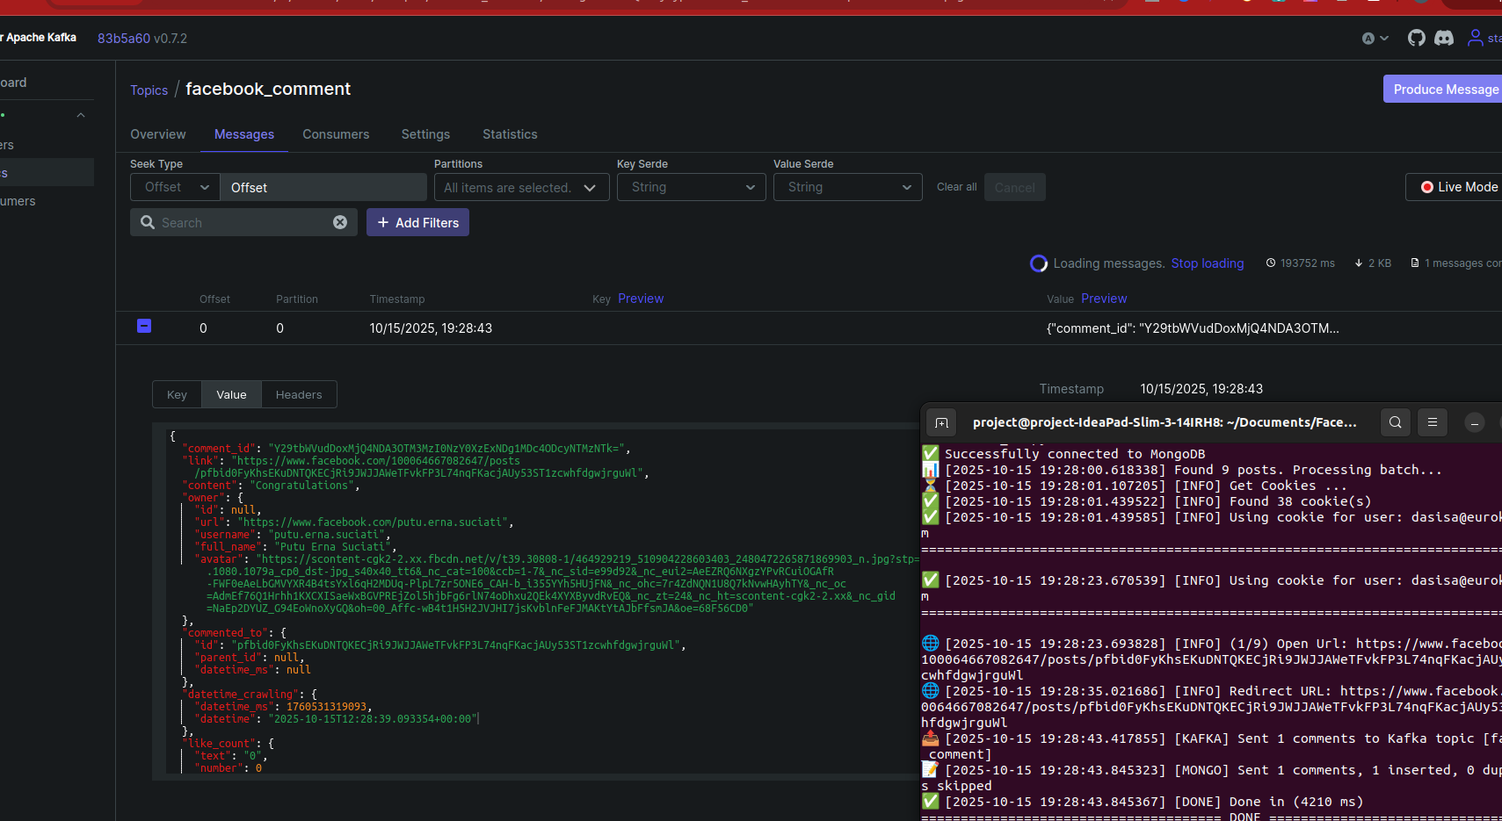
Task: Click the terminal search icon
Action: click(x=1395, y=423)
